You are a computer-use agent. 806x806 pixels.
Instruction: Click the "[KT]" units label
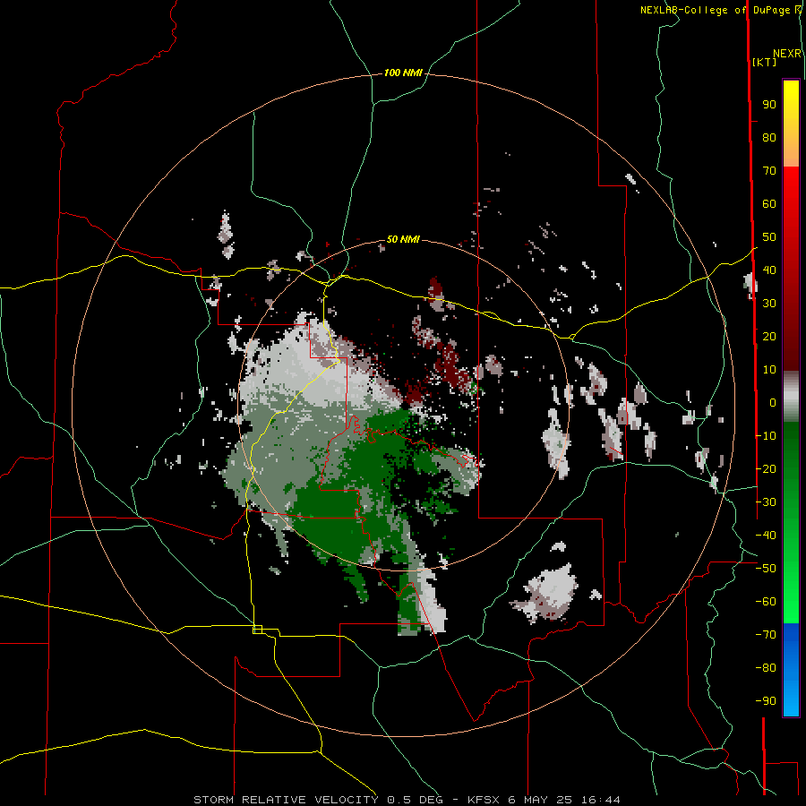coord(765,62)
